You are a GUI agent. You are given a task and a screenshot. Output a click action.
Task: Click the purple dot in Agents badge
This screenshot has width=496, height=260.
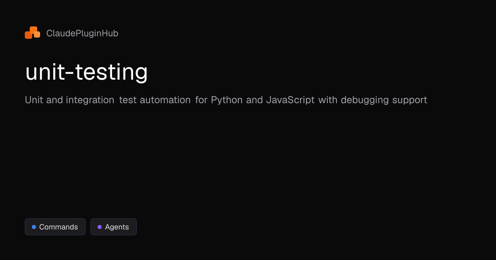[x=100, y=227]
